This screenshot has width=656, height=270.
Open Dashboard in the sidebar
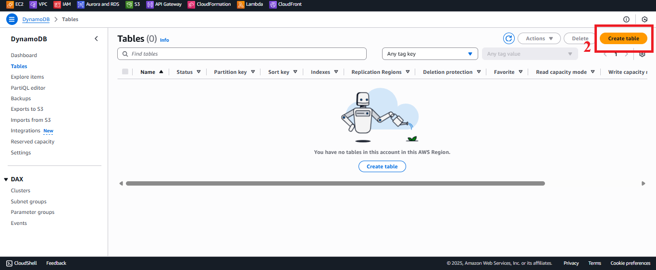pos(24,55)
